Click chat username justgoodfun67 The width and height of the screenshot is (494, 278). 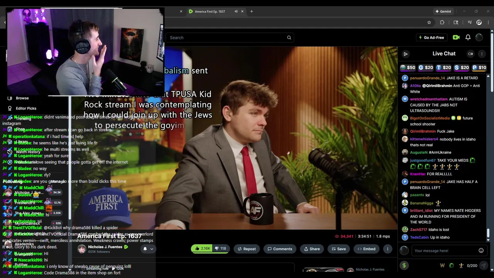423,160
